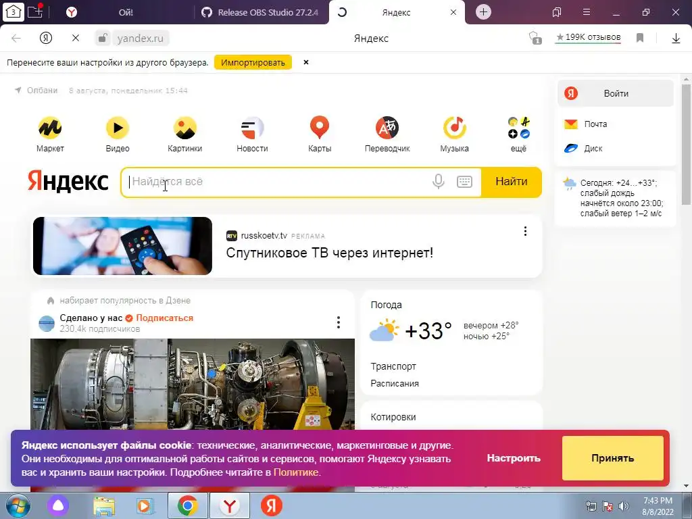Open the red Я Yandex taskbar icon
The width and height of the screenshot is (692, 519).
pos(272,505)
